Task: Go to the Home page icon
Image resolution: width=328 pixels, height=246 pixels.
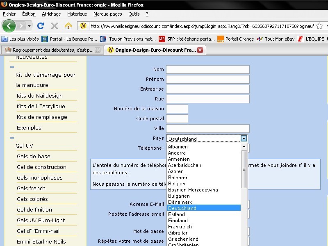Action: coord(68,26)
